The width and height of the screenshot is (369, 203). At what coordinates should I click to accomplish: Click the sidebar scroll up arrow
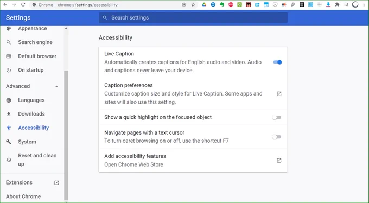click(x=66, y=28)
